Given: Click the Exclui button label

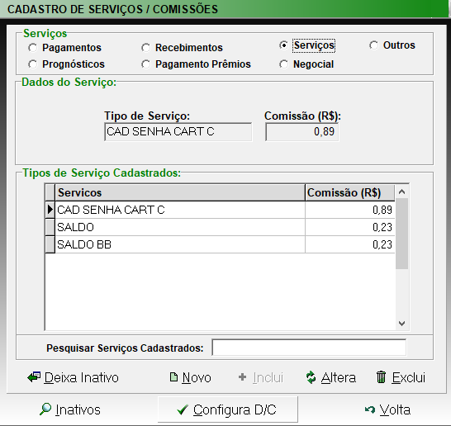Looking at the screenshot, I should pyautogui.click(x=409, y=377).
